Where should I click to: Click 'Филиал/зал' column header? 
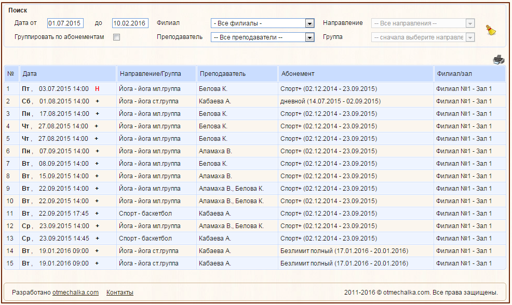(470, 74)
